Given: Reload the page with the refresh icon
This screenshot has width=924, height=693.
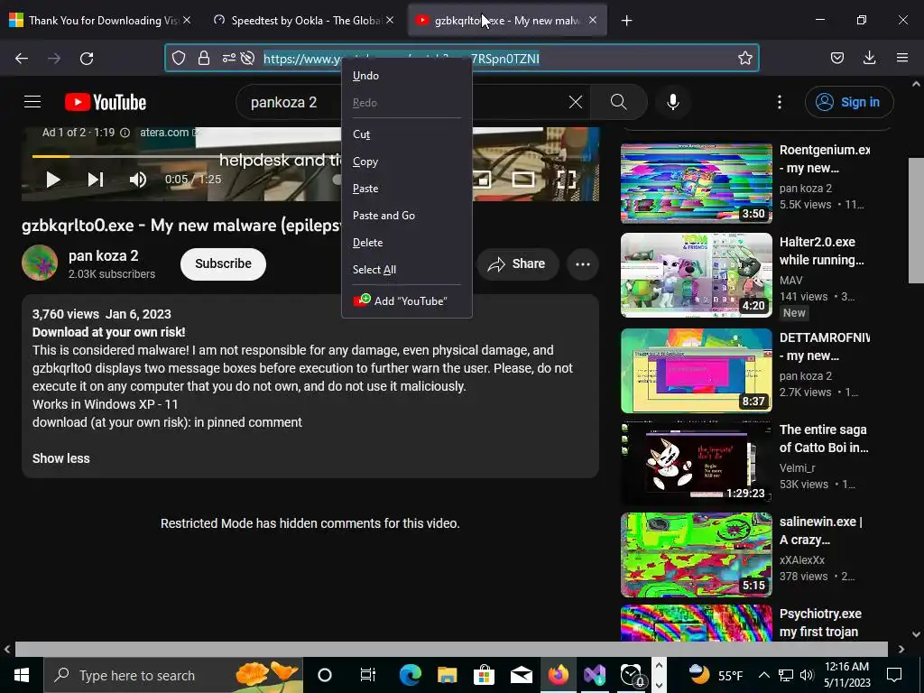Looking at the screenshot, I should (87, 59).
